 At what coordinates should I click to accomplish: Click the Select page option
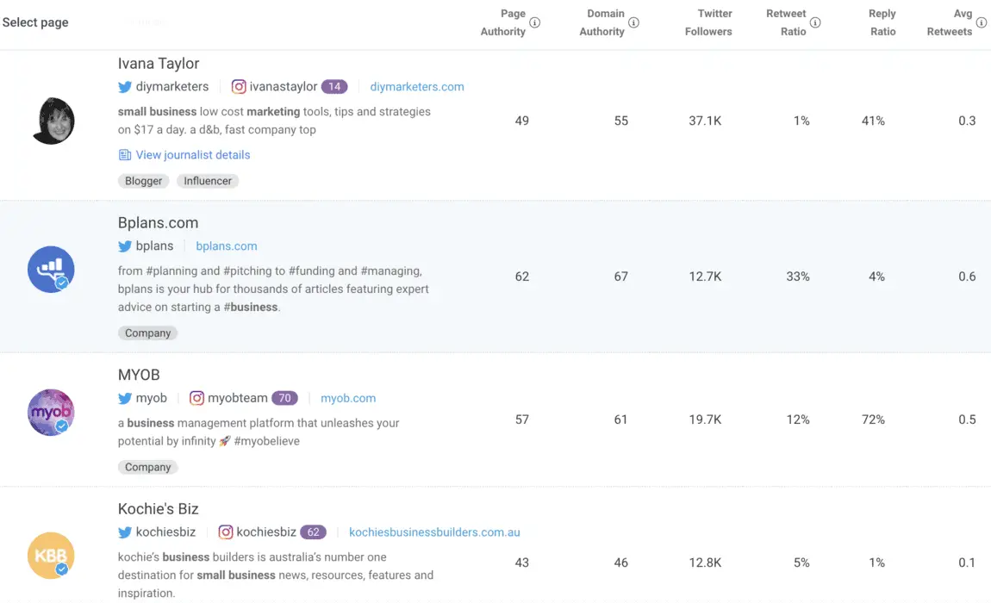point(35,22)
